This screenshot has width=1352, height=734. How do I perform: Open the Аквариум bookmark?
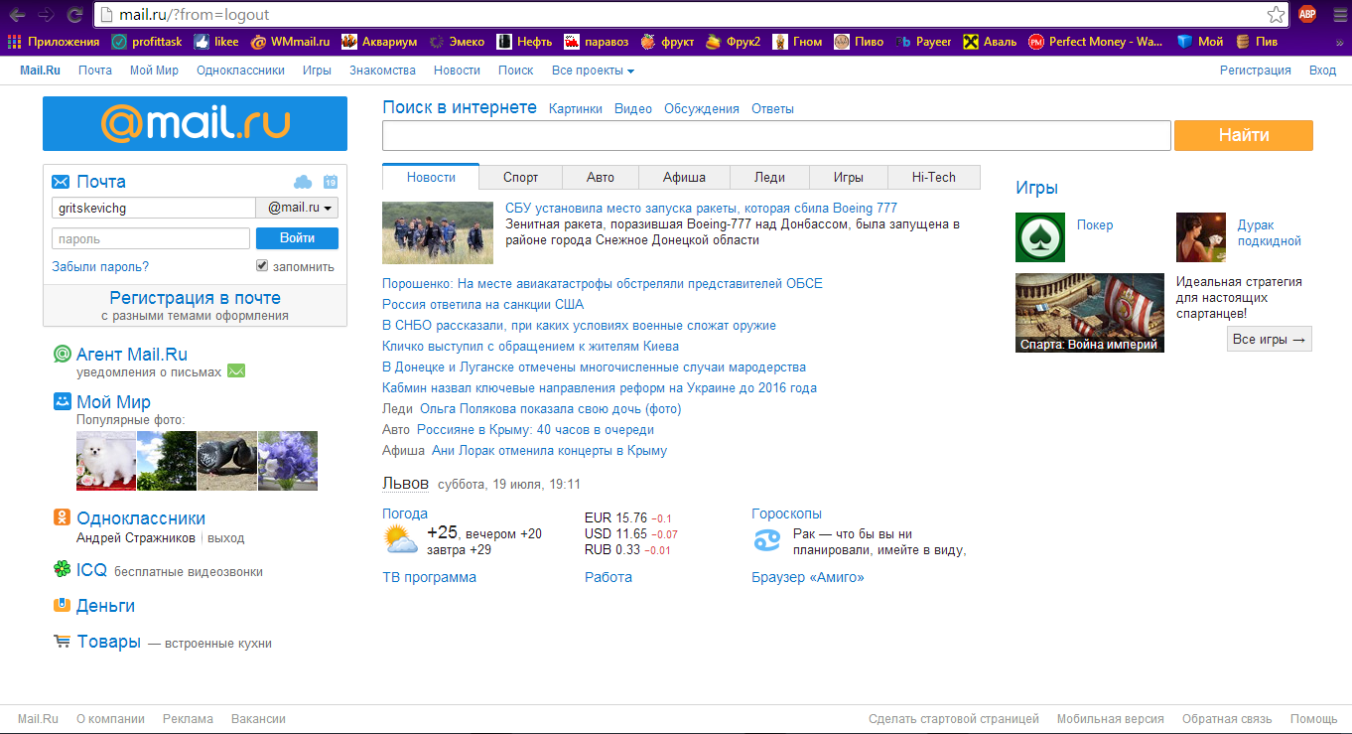[379, 42]
